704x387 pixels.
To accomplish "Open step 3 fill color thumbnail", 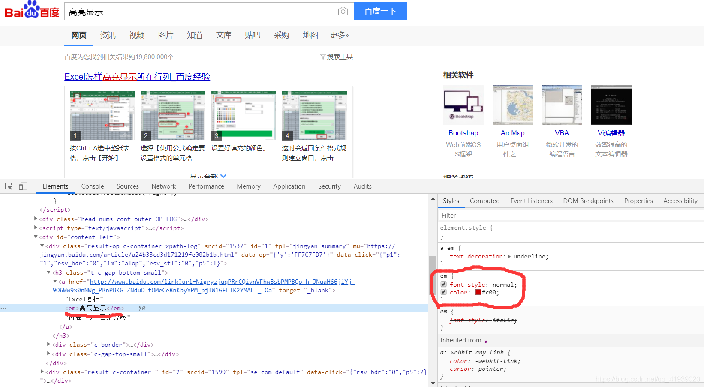I will pyautogui.click(x=244, y=115).
